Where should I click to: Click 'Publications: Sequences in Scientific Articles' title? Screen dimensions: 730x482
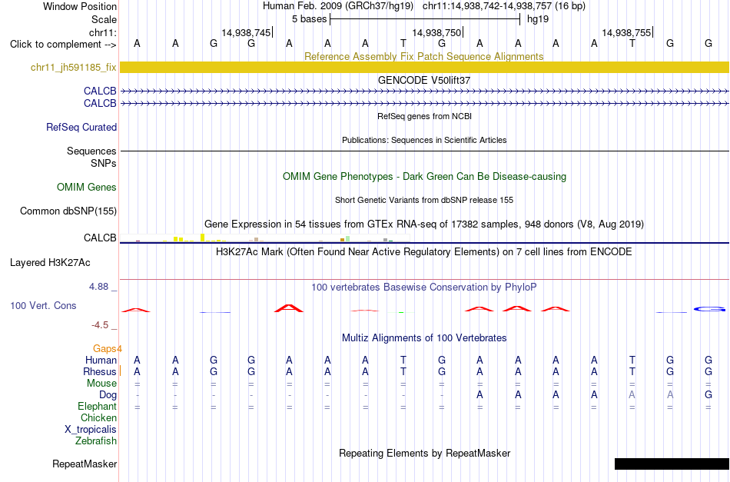click(424, 140)
